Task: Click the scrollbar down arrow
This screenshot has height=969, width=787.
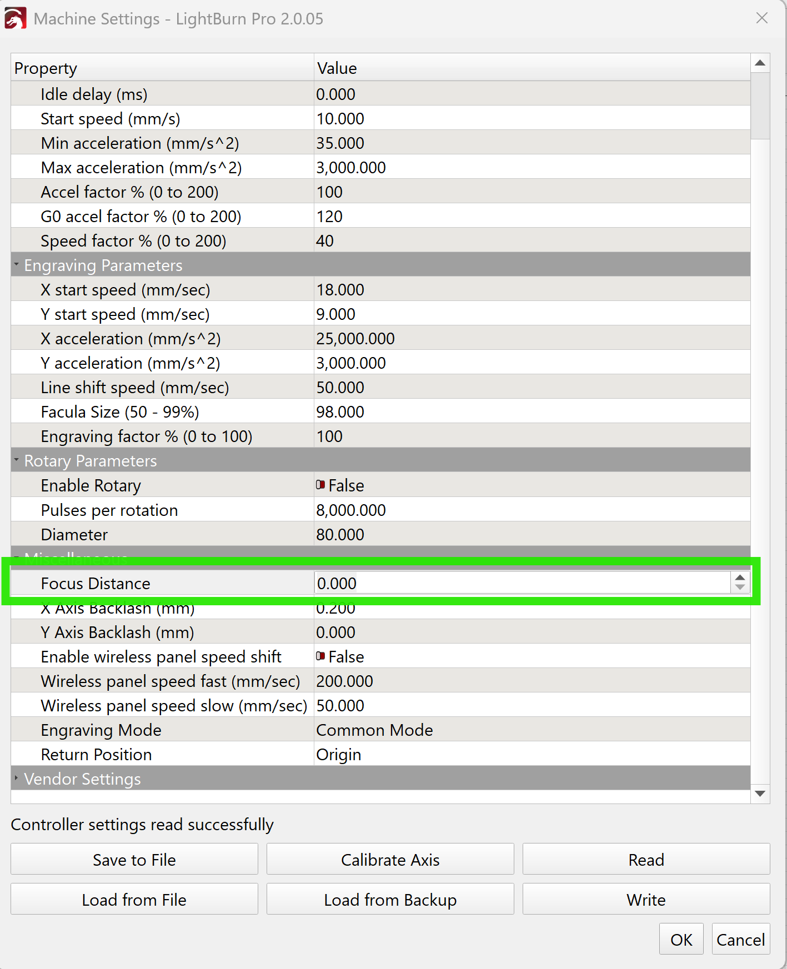Action: (760, 794)
